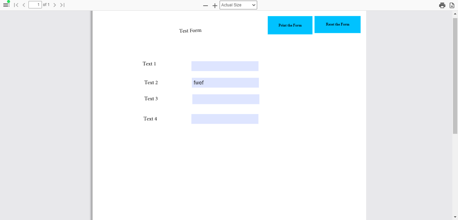
Task: Click the scrollbar up arrow
Action: click(x=455, y=13)
